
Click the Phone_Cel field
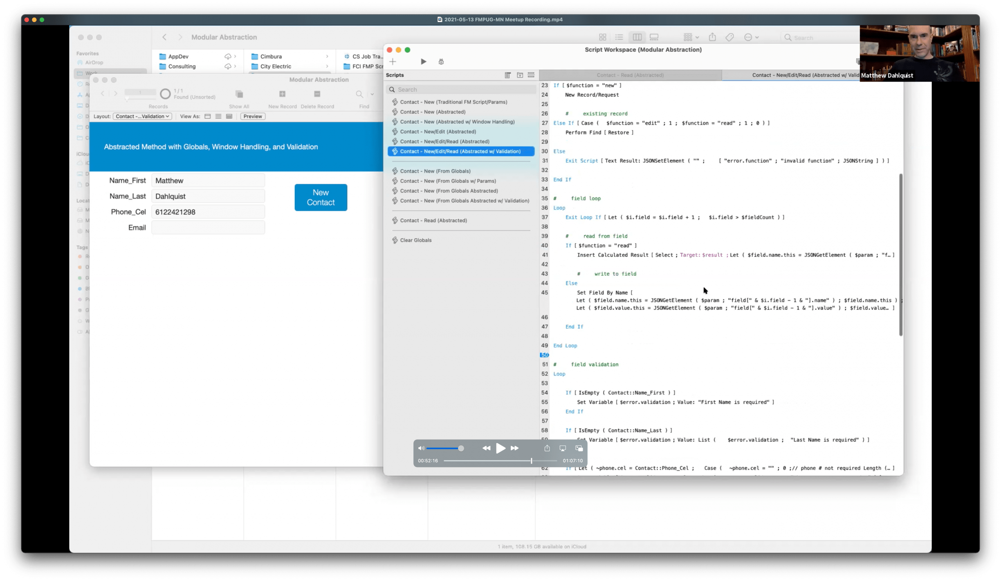208,212
